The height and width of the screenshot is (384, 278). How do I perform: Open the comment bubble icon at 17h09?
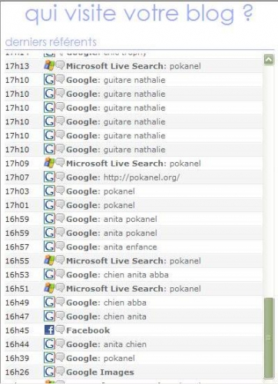point(60,162)
